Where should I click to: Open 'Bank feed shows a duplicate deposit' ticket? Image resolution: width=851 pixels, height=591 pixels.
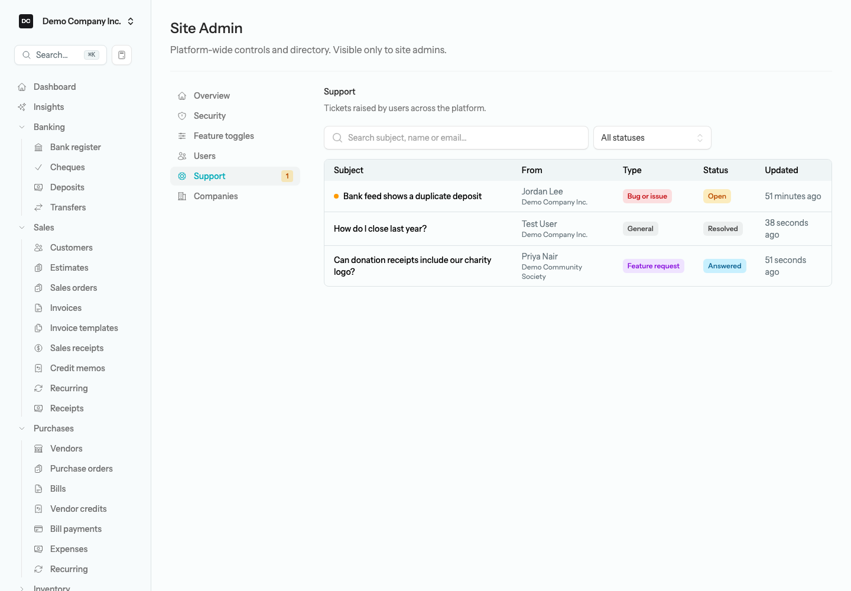point(412,196)
